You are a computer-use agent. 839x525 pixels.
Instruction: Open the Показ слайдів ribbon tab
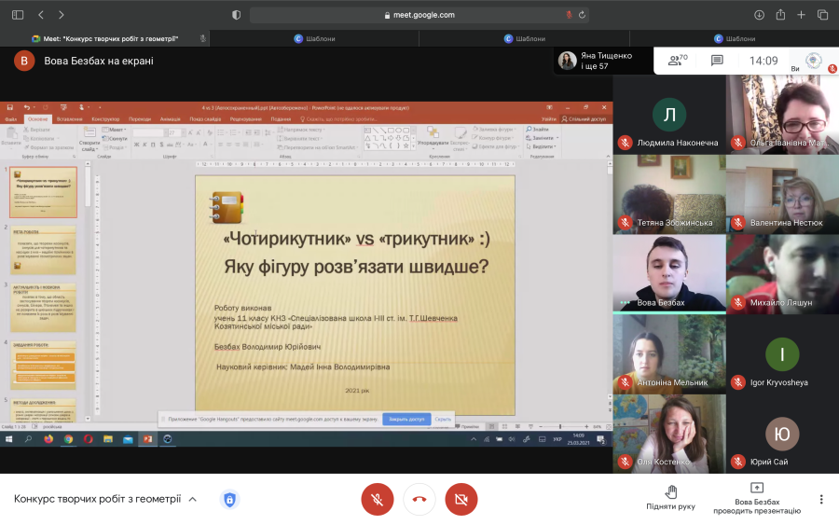click(205, 118)
